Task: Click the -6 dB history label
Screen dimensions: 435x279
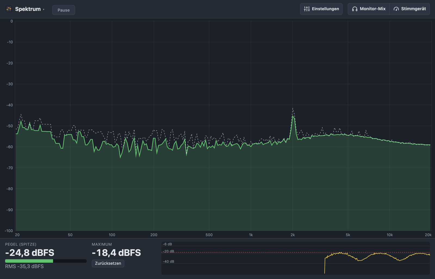Action: point(167,244)
